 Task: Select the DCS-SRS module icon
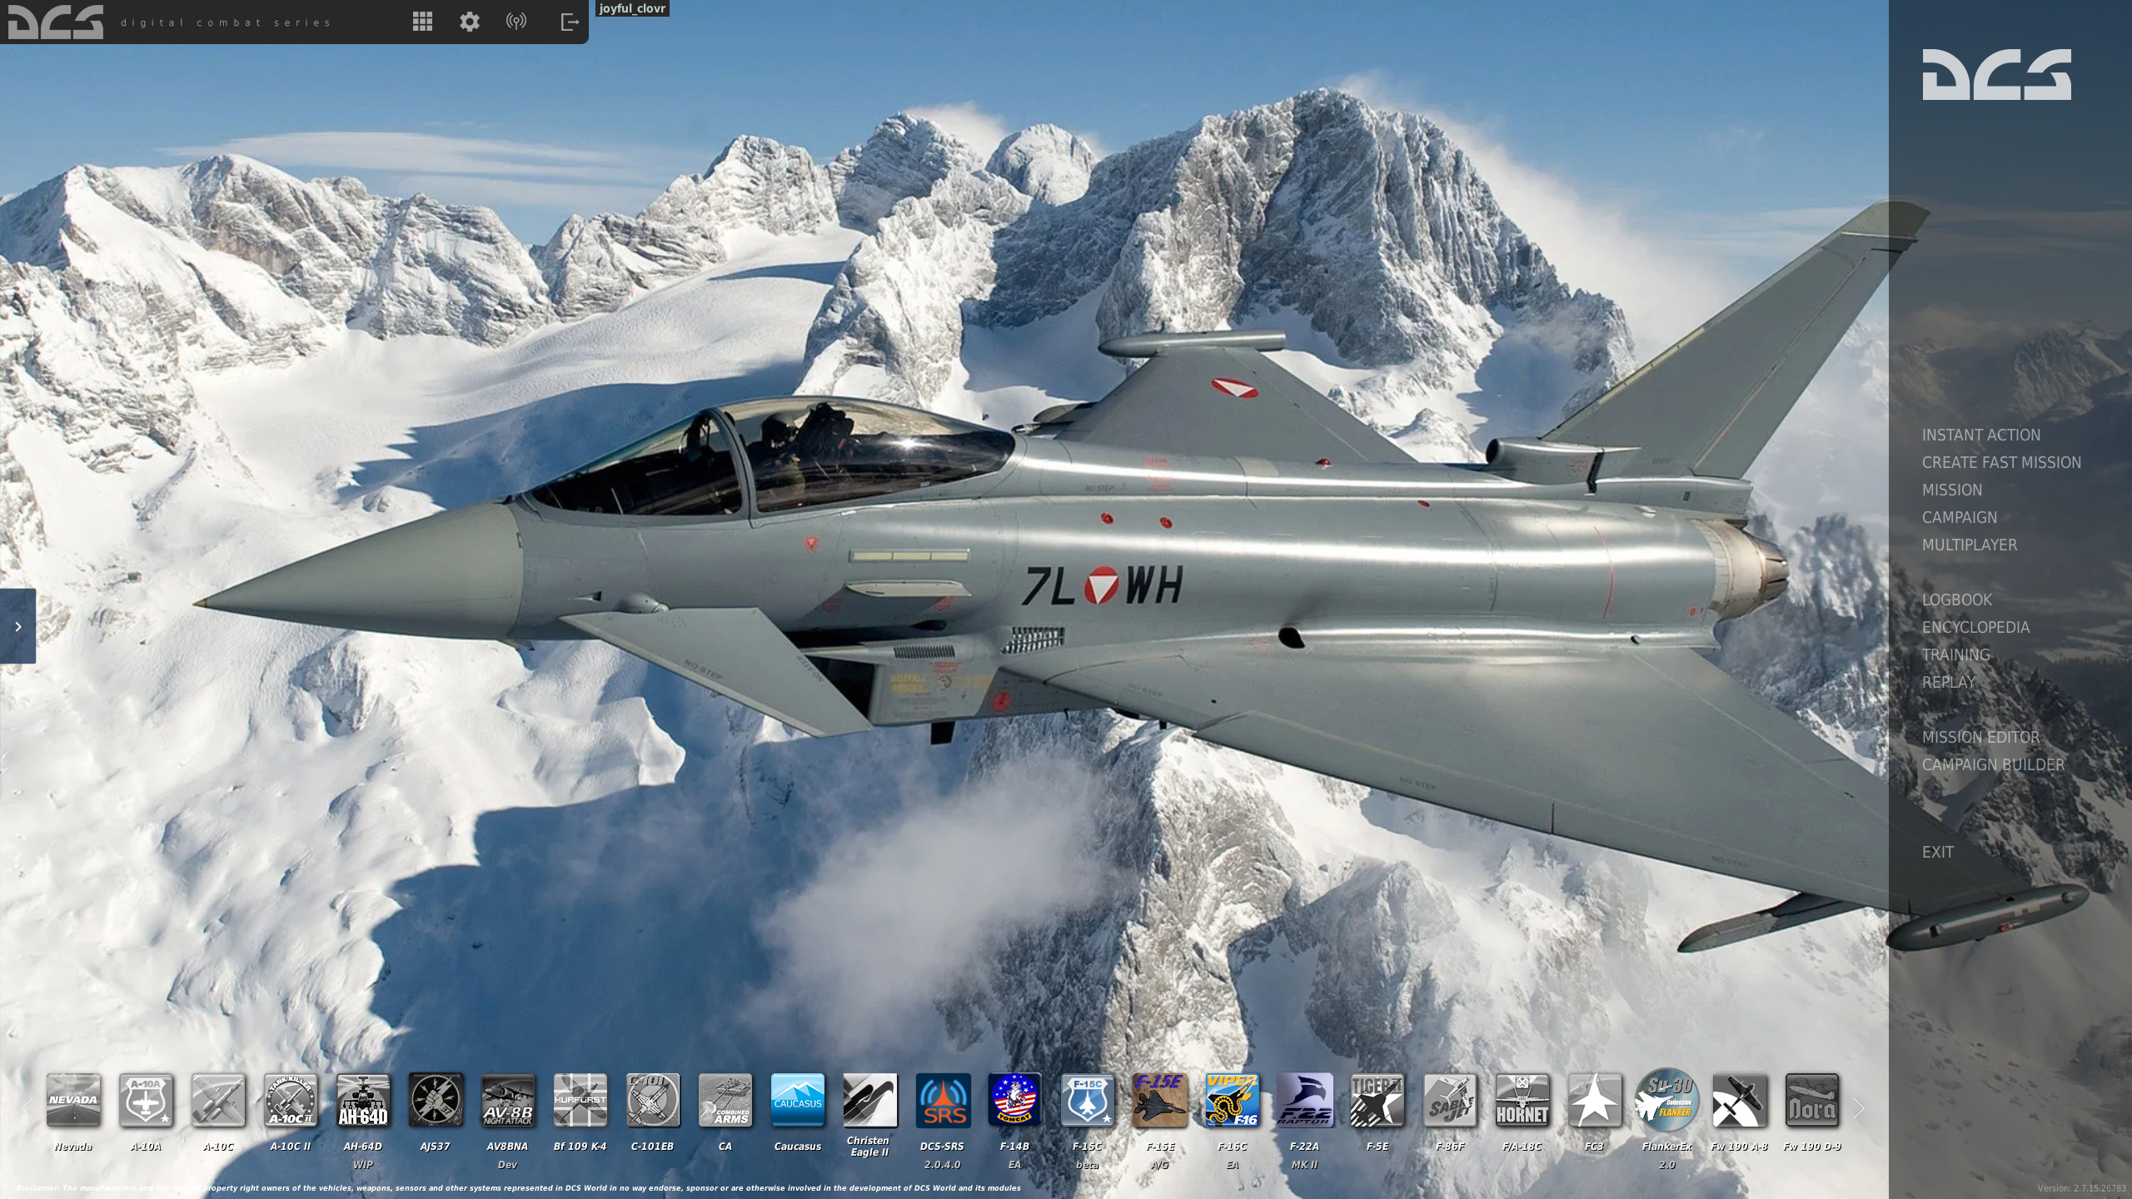943,1100
